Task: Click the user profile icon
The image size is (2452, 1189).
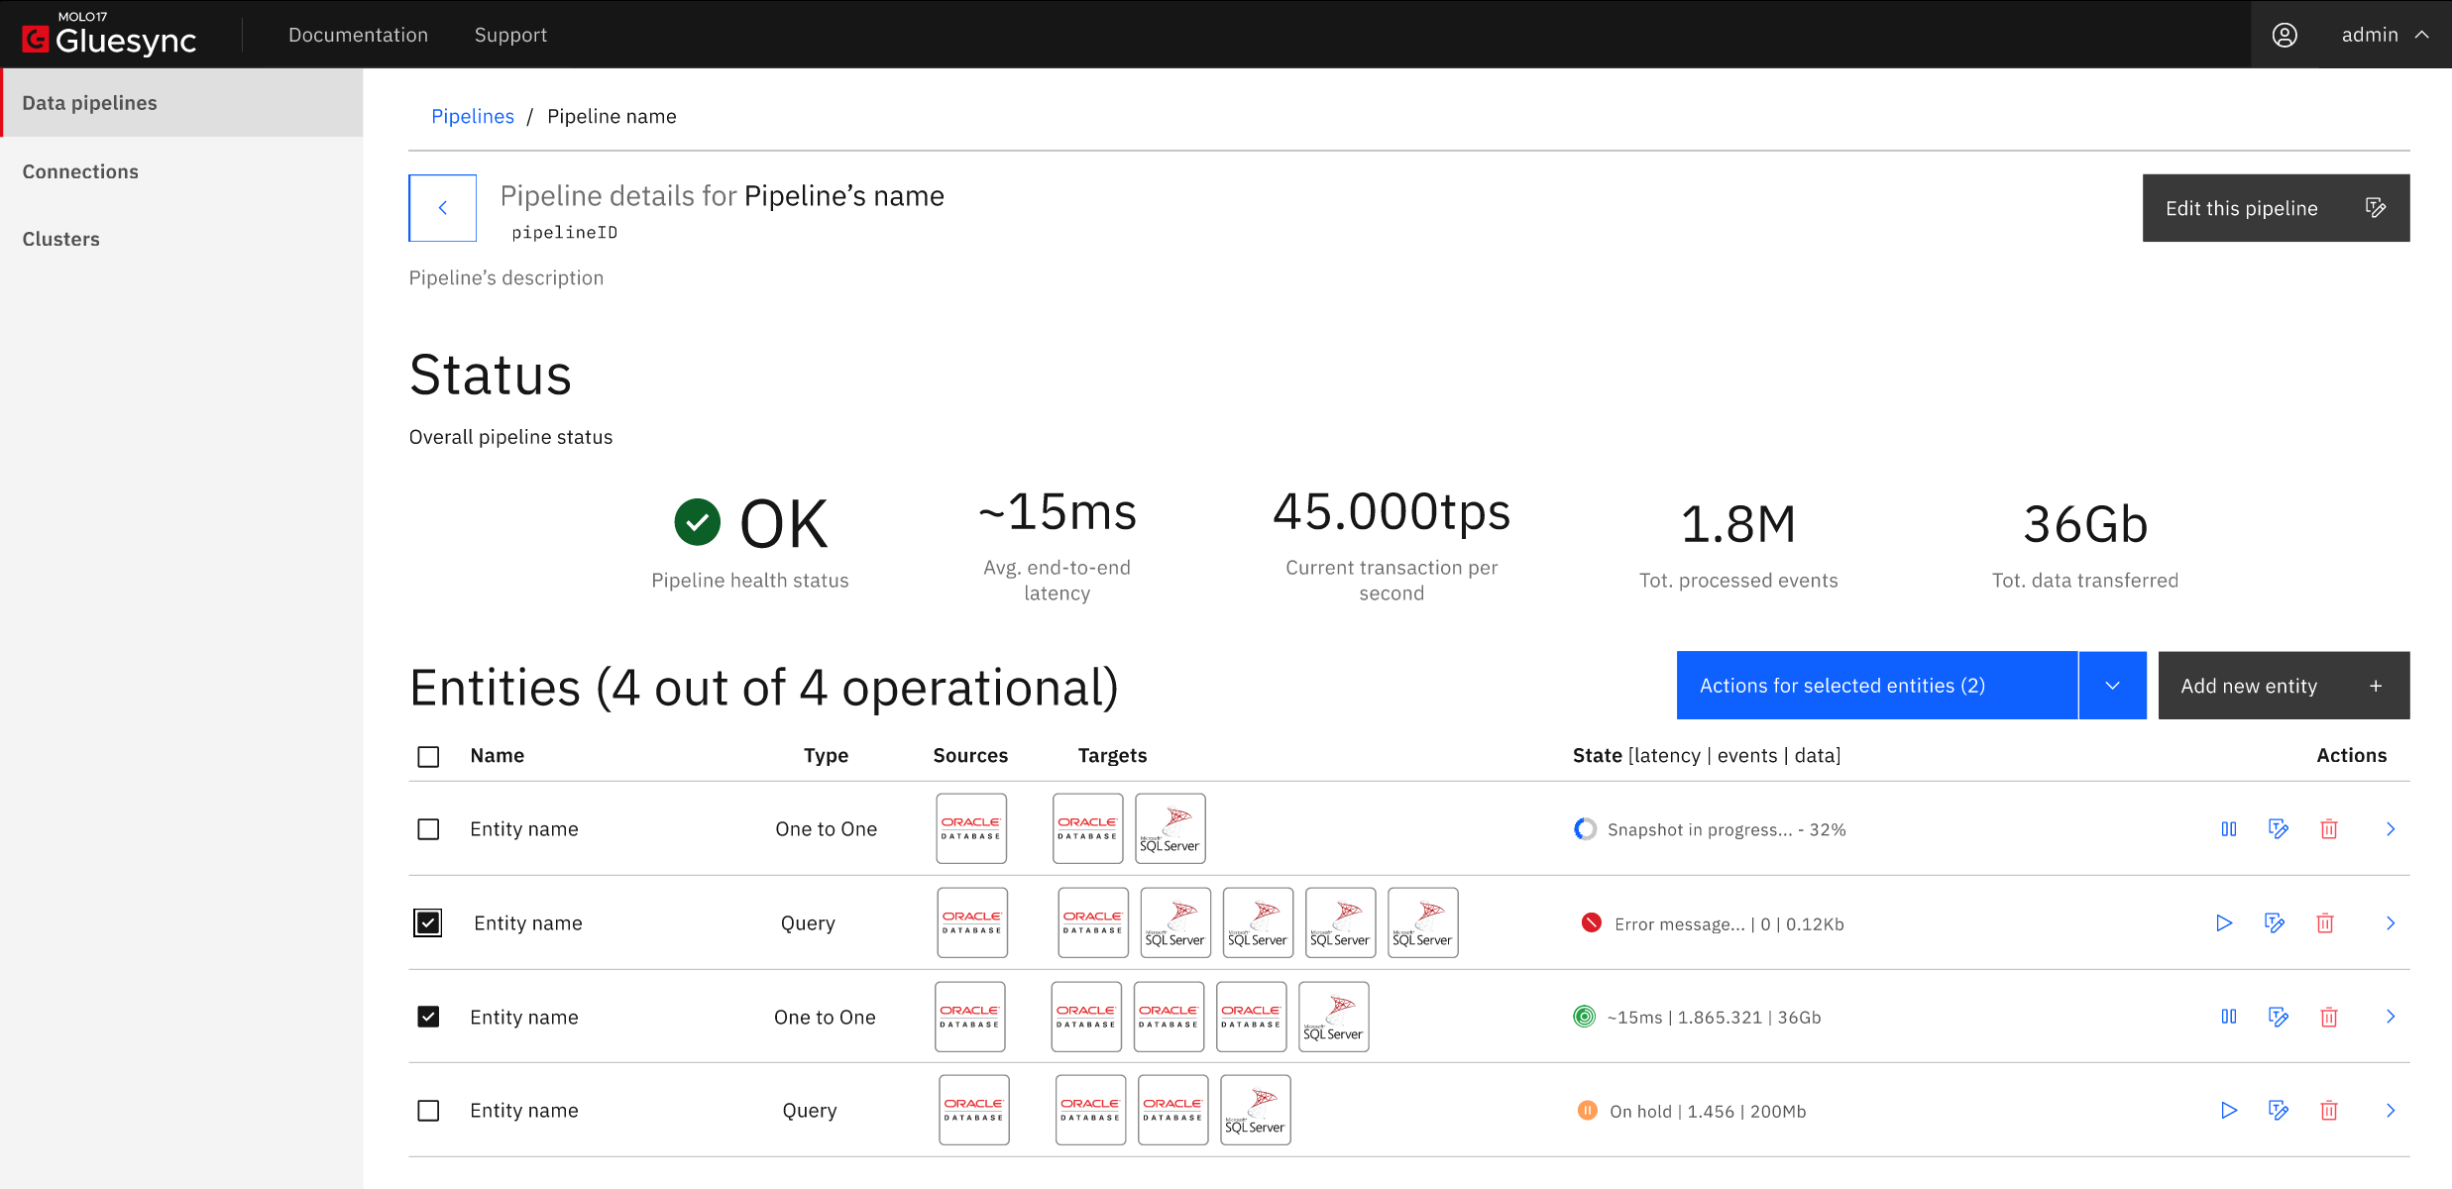Action: coord(2285,35)
